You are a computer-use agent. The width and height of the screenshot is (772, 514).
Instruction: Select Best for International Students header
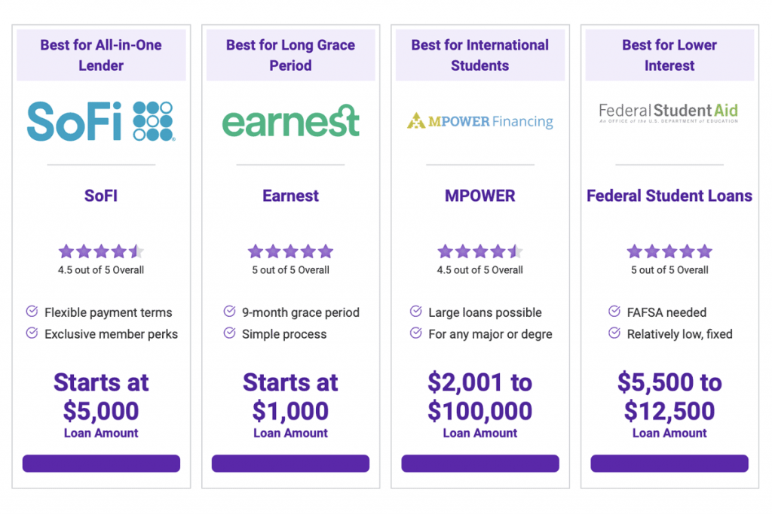(x=480, y=55)
